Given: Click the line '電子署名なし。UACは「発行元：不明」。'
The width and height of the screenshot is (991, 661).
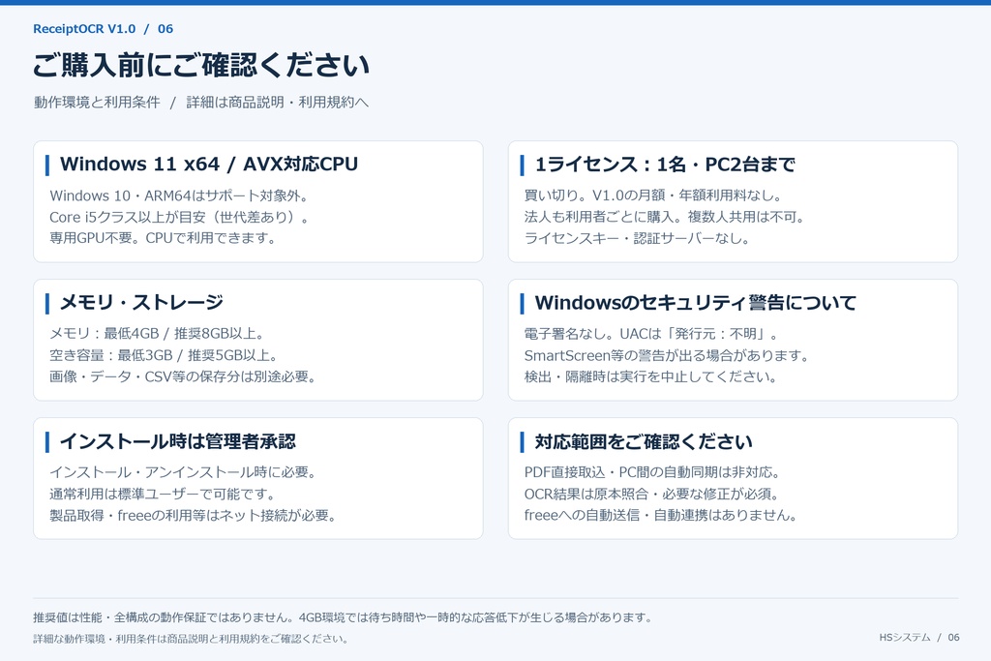Looking at the screenshot, I should (x=651, y=334).
